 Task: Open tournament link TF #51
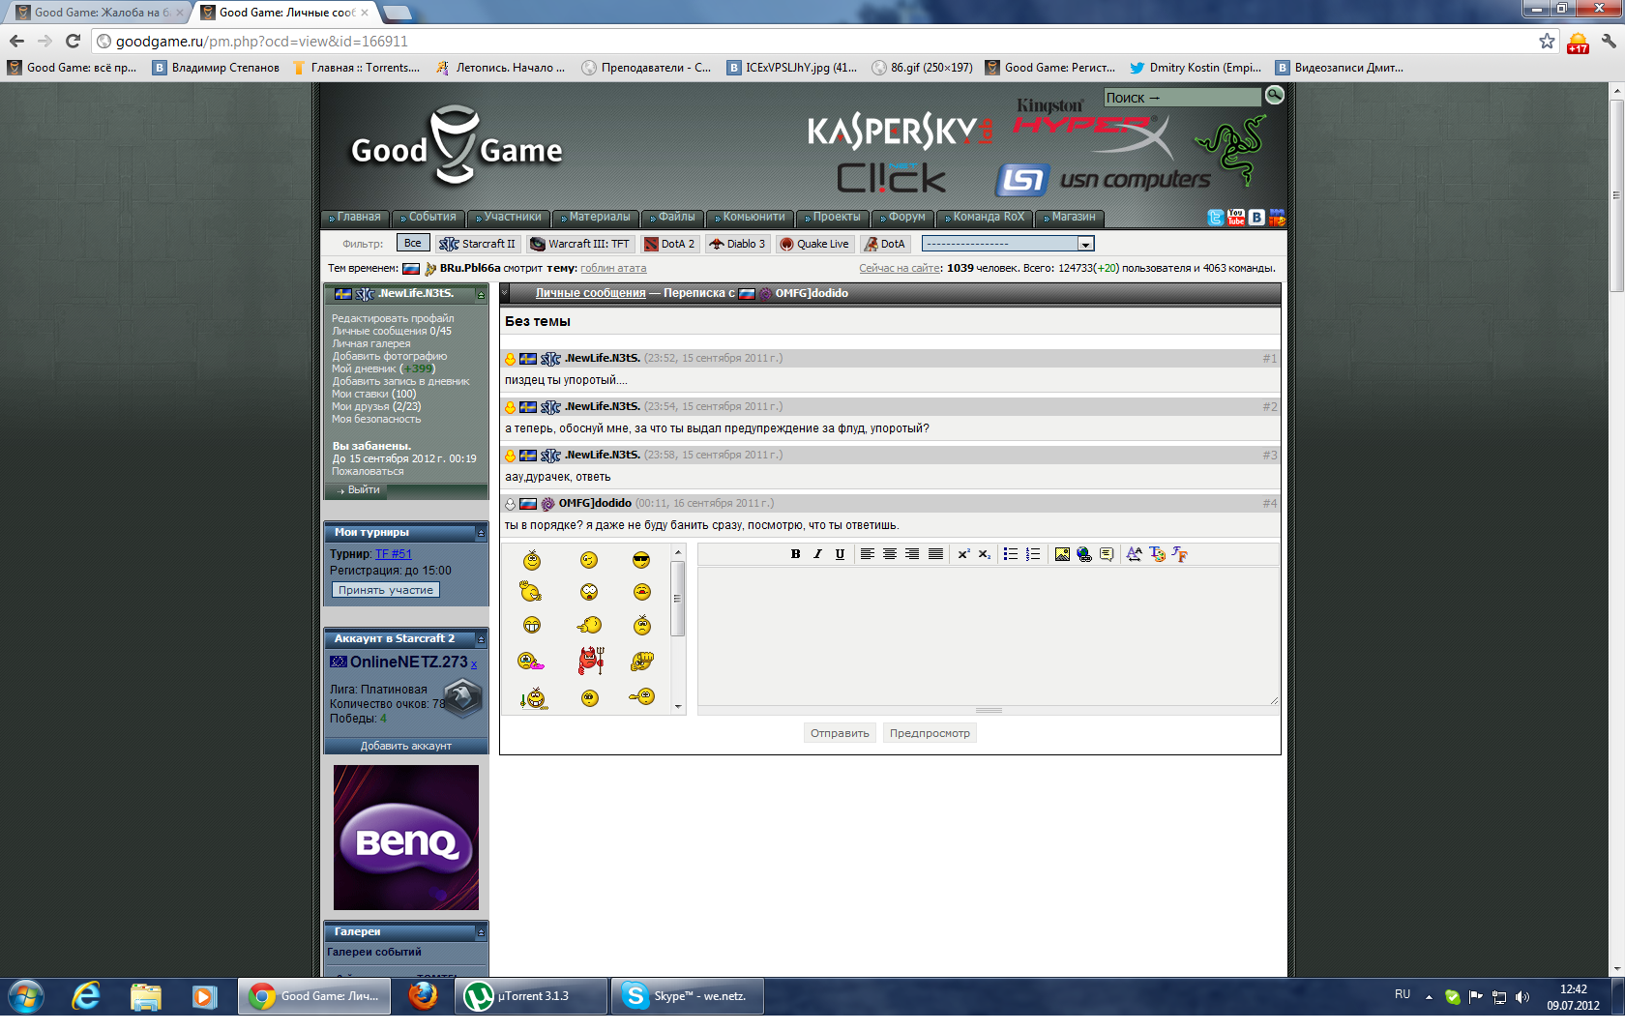point(394,554)
